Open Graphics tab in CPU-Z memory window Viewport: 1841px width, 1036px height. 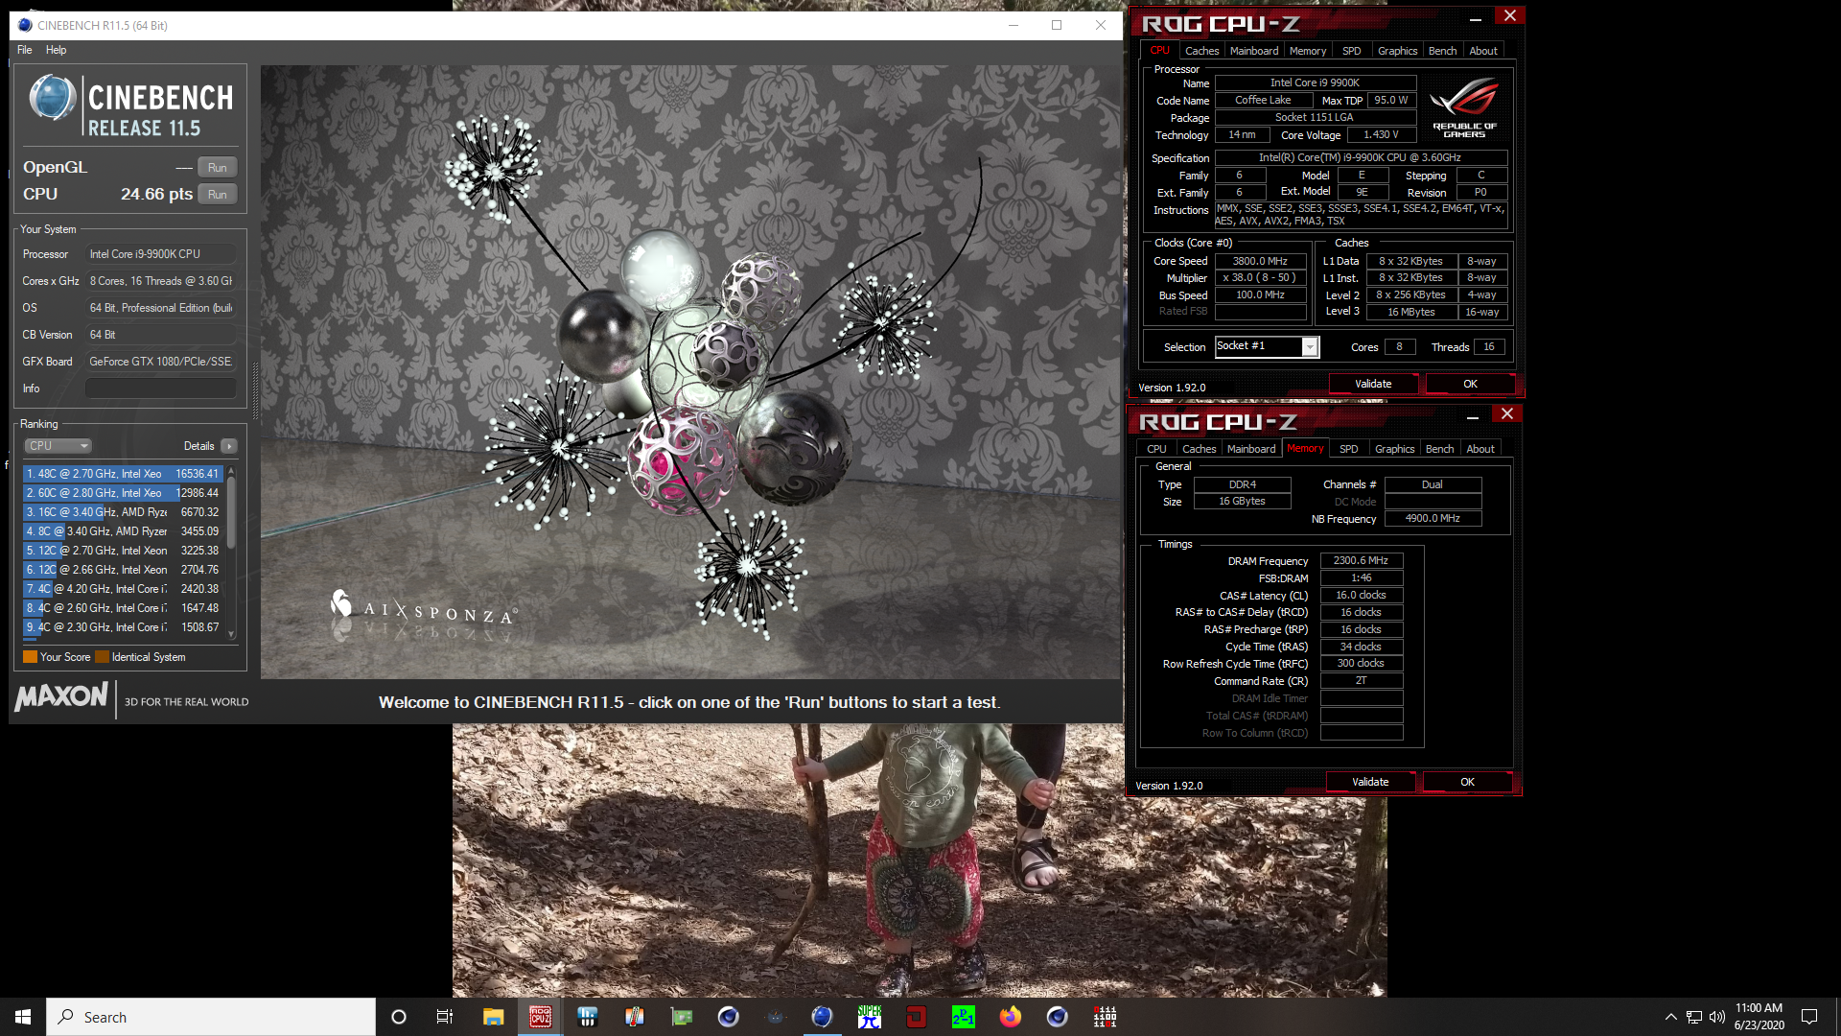(x=1394, y=449)
